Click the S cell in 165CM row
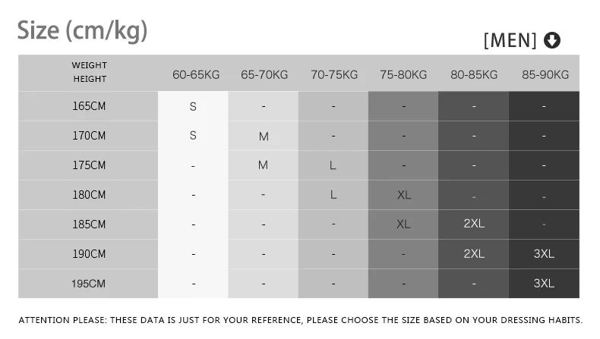Viewport: 600px width, 339px height. (x=193, y=106)
